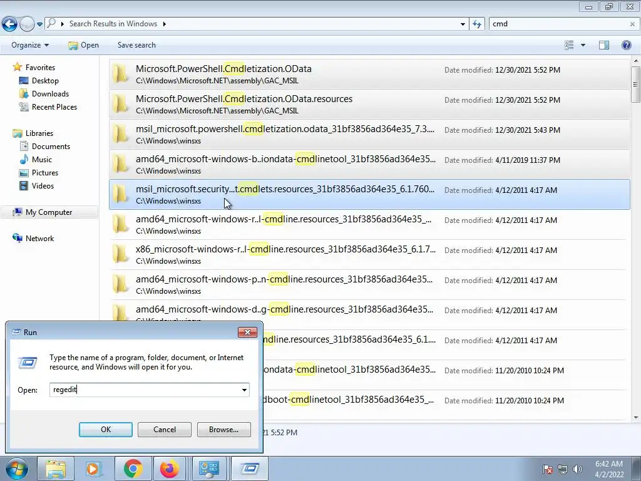Open Desktop in Favorites
Image resolution: width=641 pixels, height=481 pixels.
[x=45, y=81]
